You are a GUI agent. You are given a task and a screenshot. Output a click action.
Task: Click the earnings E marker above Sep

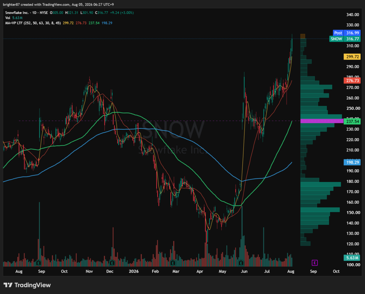click(x=38, y=263)
